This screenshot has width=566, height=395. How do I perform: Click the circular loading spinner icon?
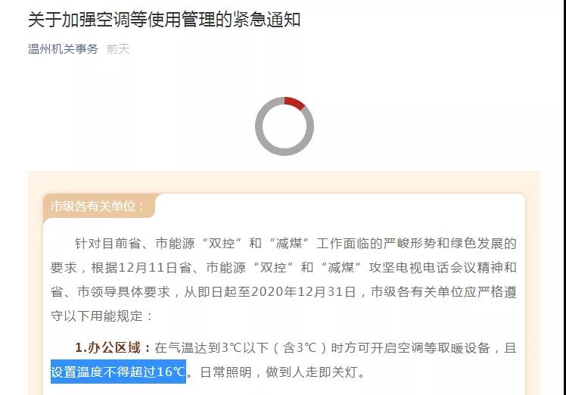[285, 126]
